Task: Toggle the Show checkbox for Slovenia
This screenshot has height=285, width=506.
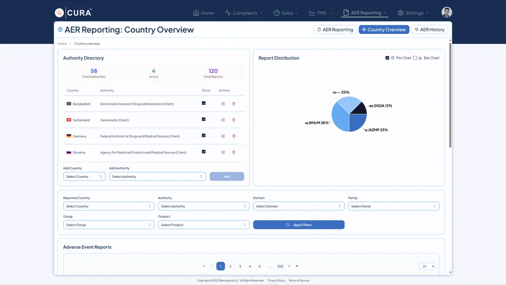Action: [204, 152]
